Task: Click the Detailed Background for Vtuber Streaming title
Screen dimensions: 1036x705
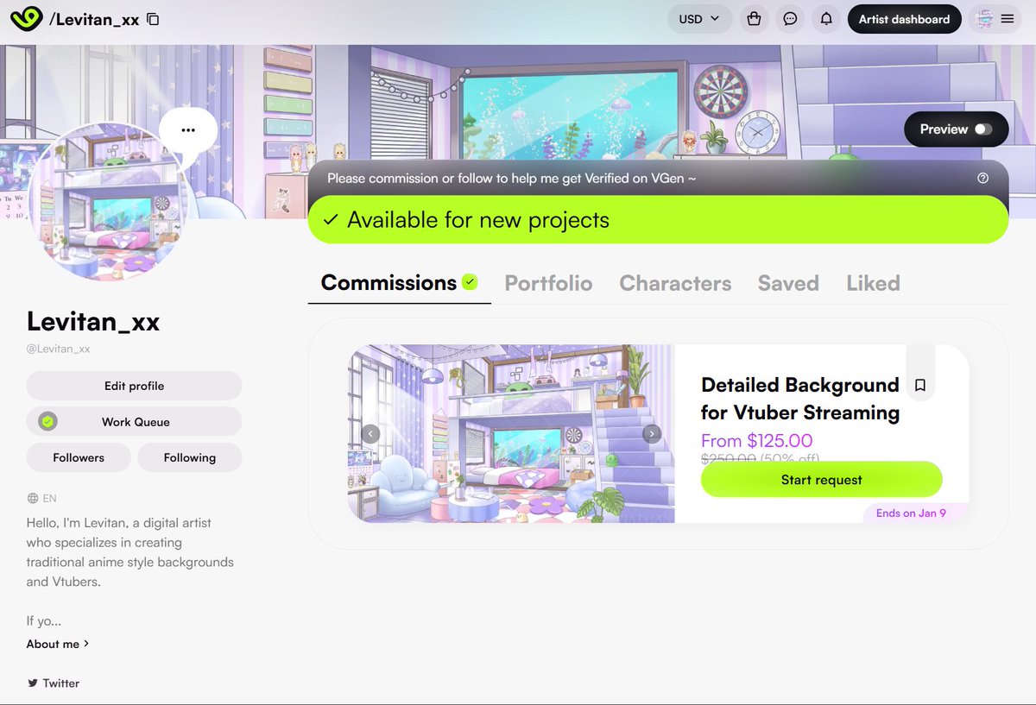Action: coord(800,399)
